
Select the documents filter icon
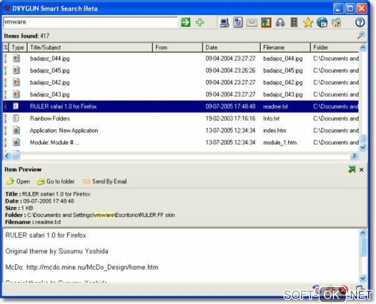coord(238,22)
